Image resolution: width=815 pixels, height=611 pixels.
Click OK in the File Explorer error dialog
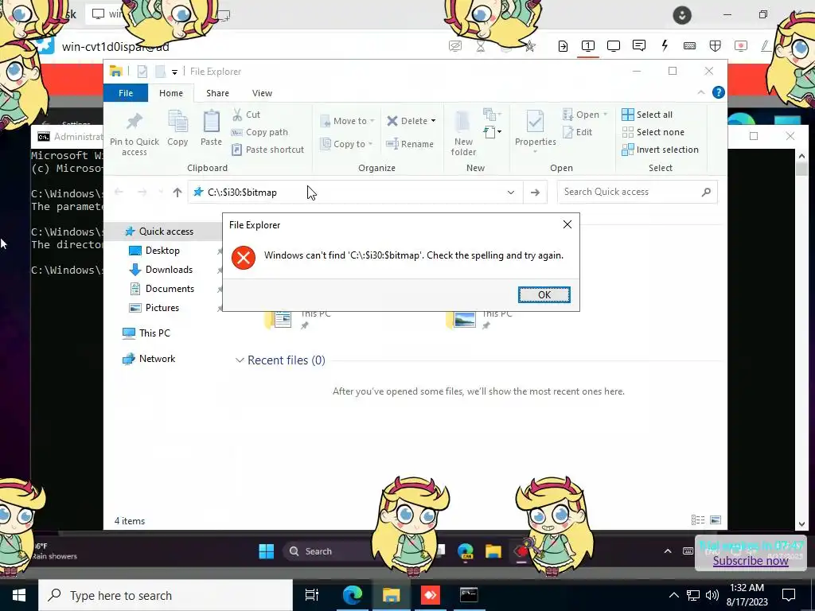click(544, 294)
